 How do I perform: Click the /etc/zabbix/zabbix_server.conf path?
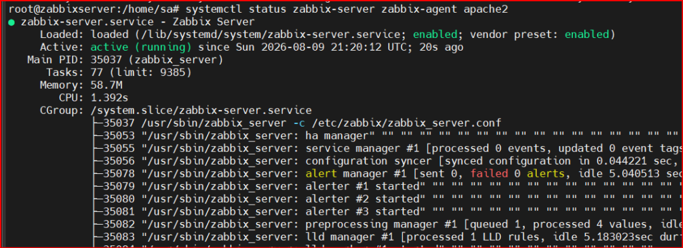click(406, 123)
